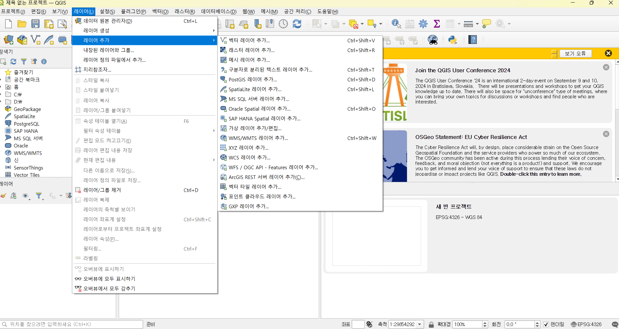Click the Show Map Tips speech bubble icon
The width and height of the screenshot is (619, 329).
[x=486, y=24]
